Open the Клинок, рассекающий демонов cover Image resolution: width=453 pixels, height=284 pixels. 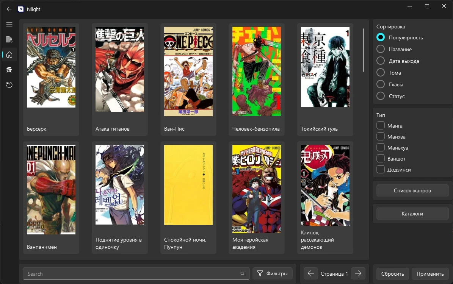click(x=325, y=186)
